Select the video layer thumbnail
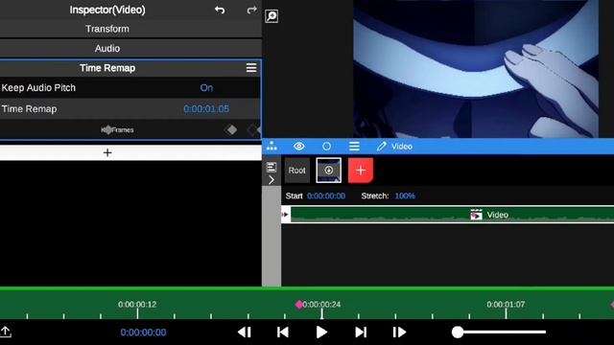Image resolution: width=614 pixels, height=345 pixels. [328, 171]
